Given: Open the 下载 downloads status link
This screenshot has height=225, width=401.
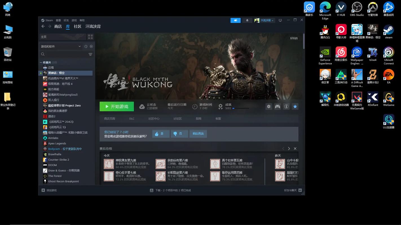Looking at the screenshot, I should [170, 190].
